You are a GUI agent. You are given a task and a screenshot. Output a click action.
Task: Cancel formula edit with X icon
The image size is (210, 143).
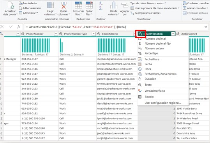pyautogui.click(x=2, y=27)
